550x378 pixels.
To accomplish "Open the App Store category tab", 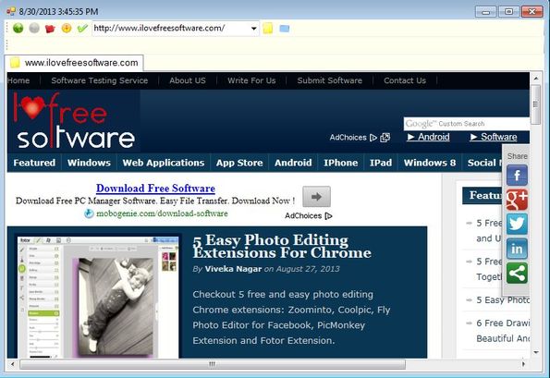I will click(x=239, y=163).
